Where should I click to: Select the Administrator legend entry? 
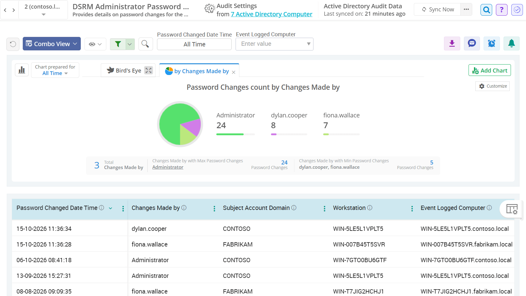coord(236,115)
